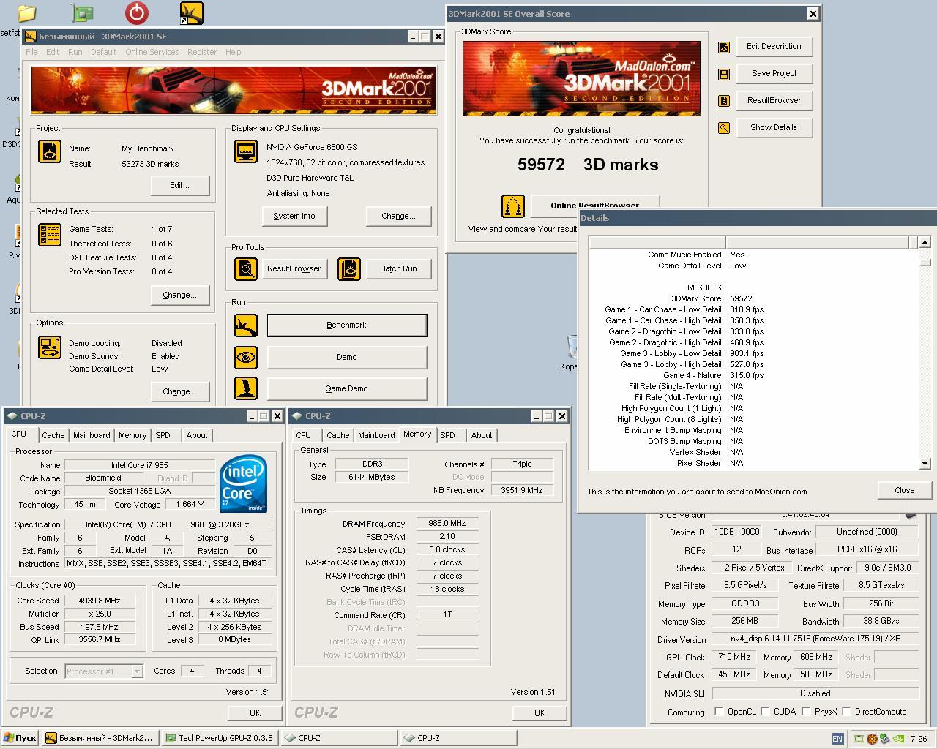Click the Display and CPU Settings monitor icon
This screenshot has width=937, height=749.
(x=246, y=151)
